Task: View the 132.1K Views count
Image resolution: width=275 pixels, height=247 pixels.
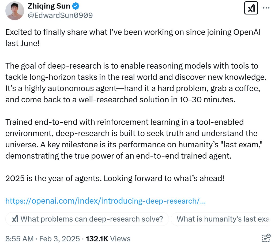Action: [x=108, y=239]
